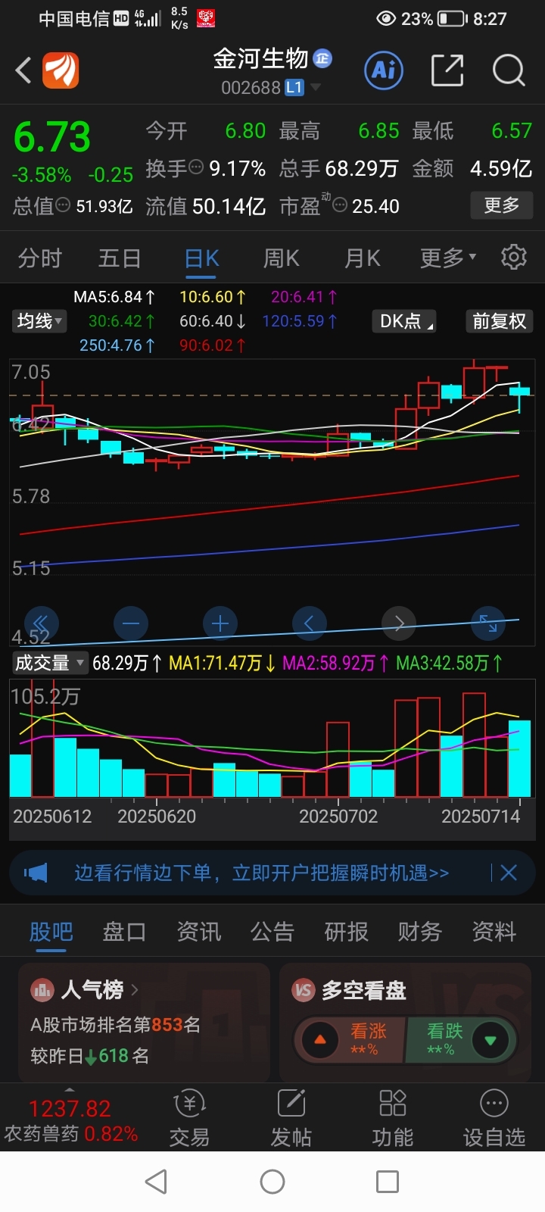Open the 资讯 tab

tap(198, 932)
